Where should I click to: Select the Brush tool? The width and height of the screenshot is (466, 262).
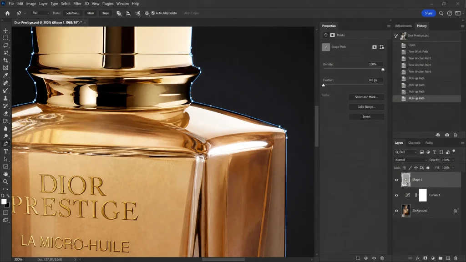click(5, 91)
